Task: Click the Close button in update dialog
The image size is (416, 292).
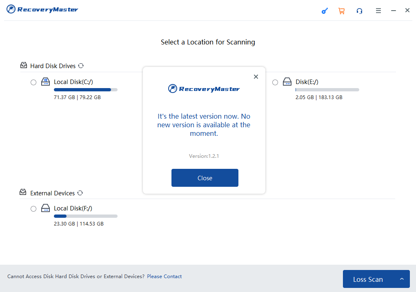Action: [x=205, y=178]
